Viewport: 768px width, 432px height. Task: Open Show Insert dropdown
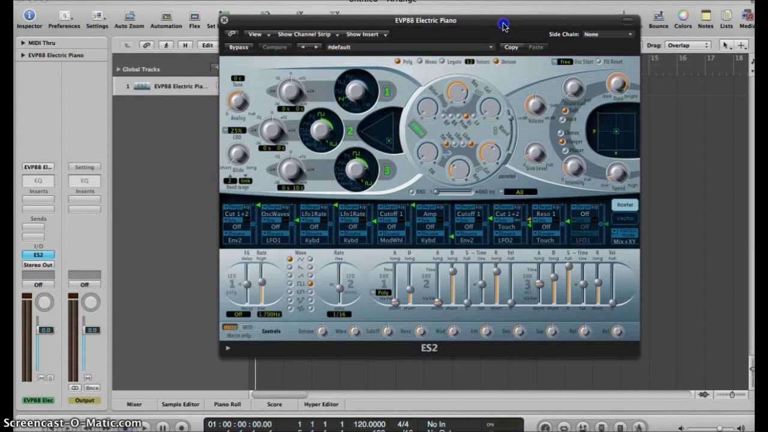click(366, 34)
